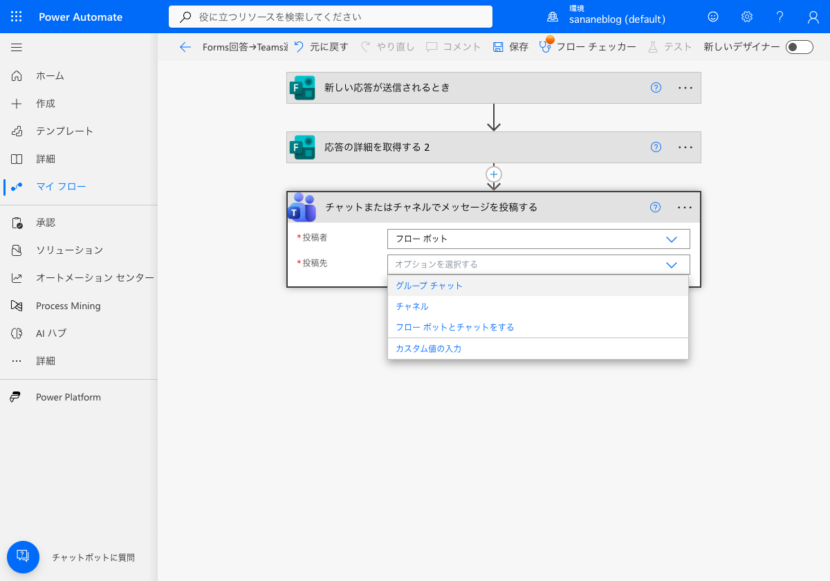Select 応答の詳細を取得する 2 step title

[x=377, y=147]
